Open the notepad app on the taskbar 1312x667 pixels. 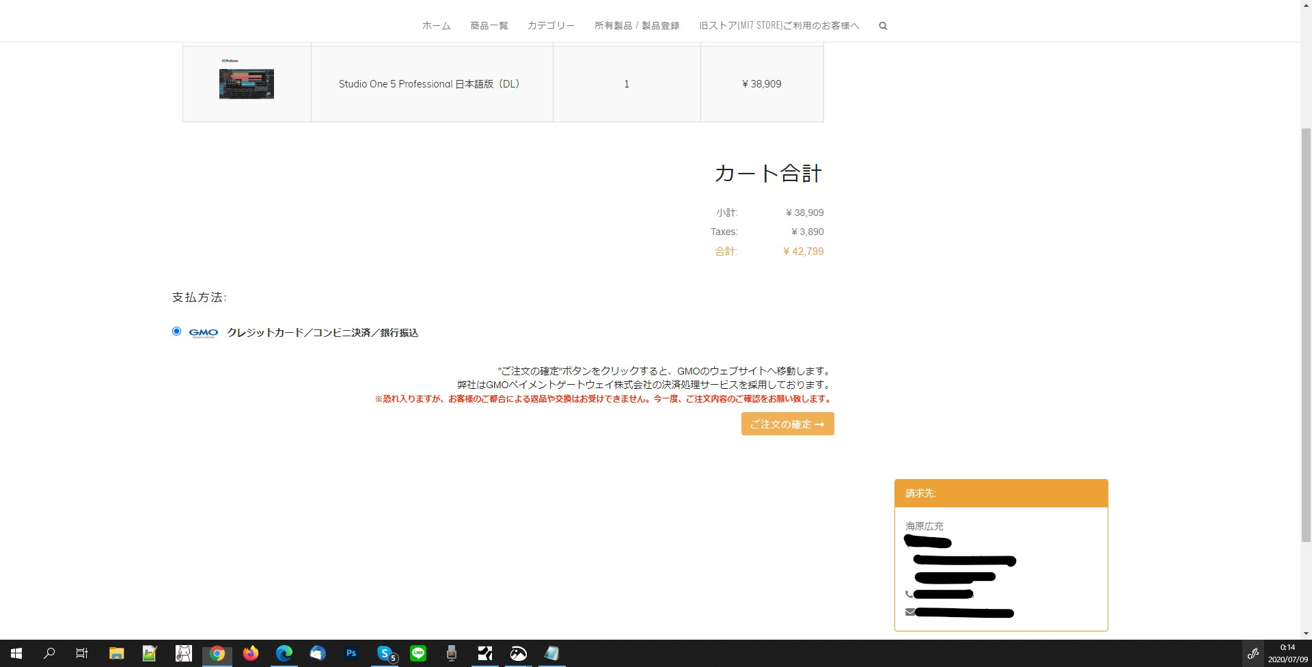(552, 653)
